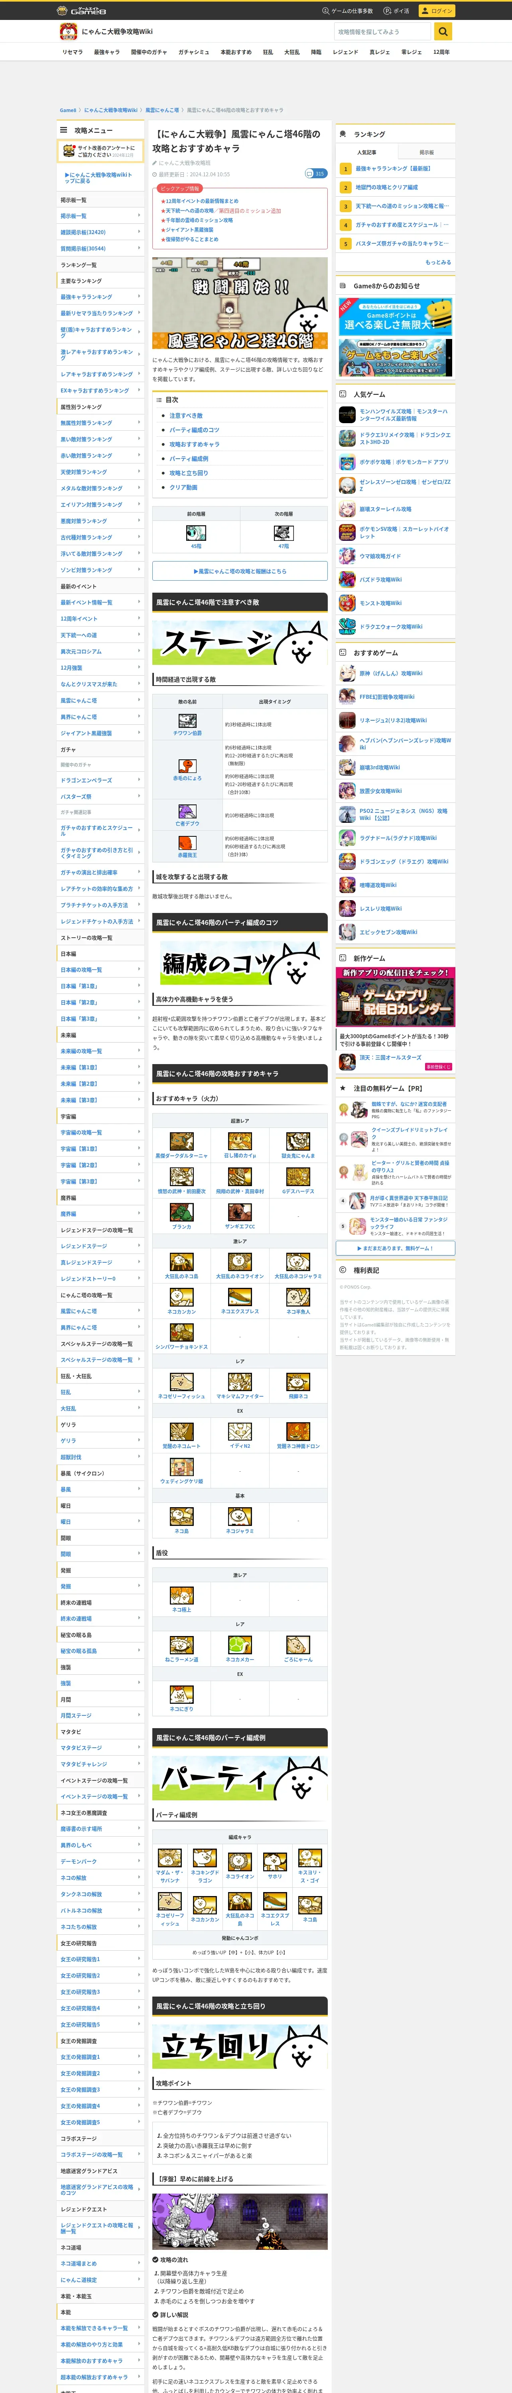Open the イディN2 character icon
Image resolution: width=512 pixels, height=2393 pixels.
coord(240,1431)
